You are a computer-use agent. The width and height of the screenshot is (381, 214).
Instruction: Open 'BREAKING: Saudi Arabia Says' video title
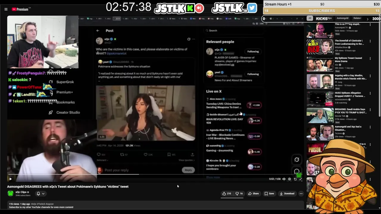[x=350, y=111]
